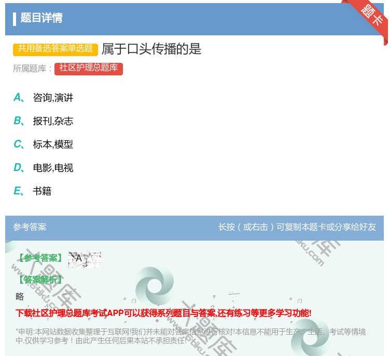Click the green 【参考答案】 label
389x356 pixels.
coord(41,258)
